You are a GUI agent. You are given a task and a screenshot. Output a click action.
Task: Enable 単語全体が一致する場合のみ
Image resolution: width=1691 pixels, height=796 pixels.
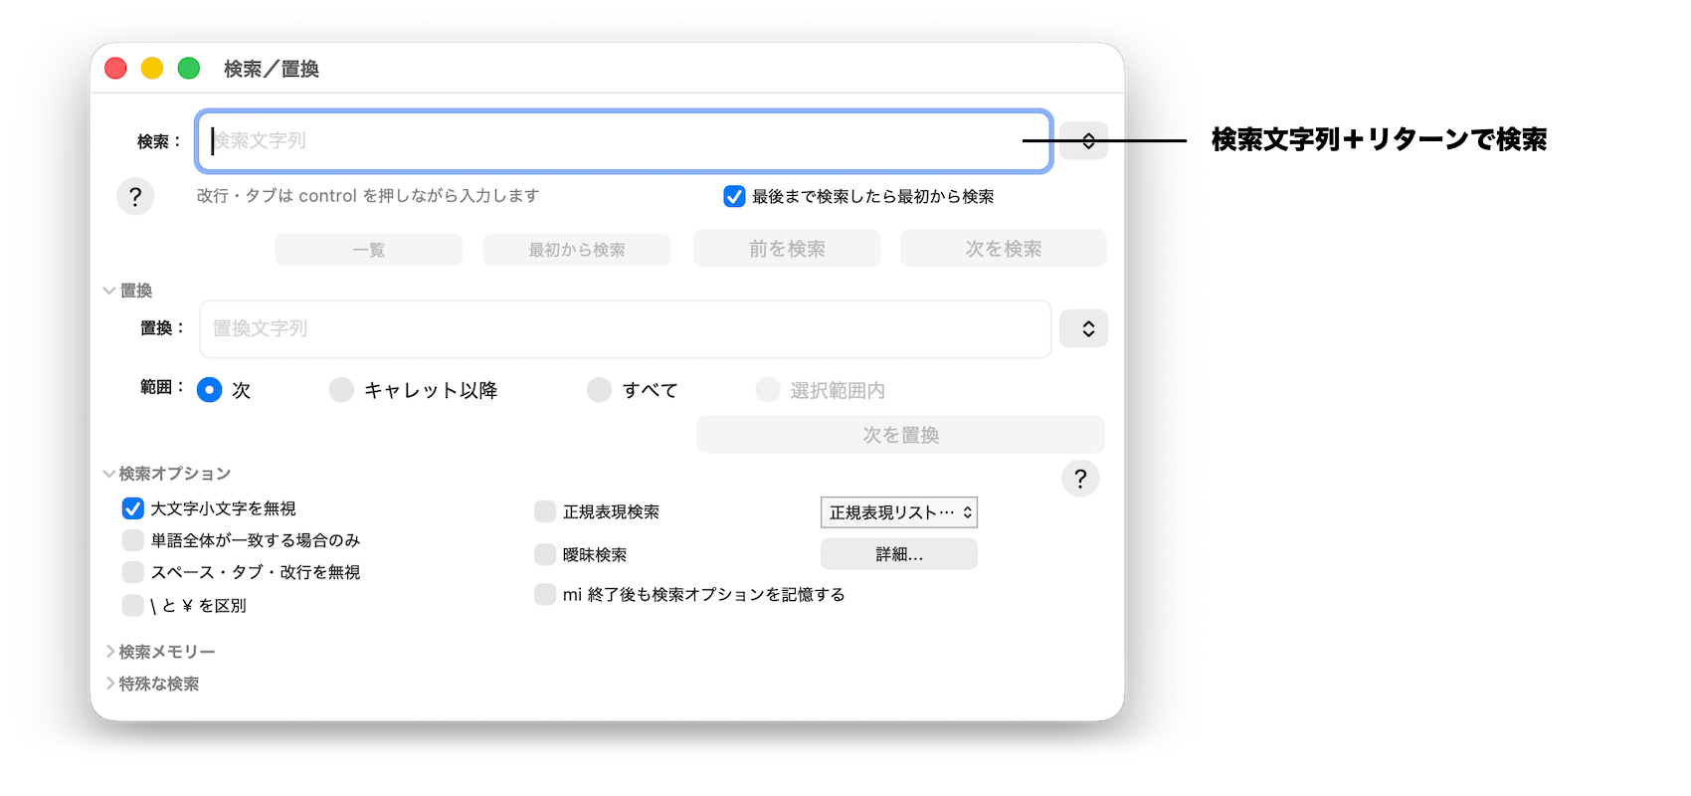(x=133, y=540)
